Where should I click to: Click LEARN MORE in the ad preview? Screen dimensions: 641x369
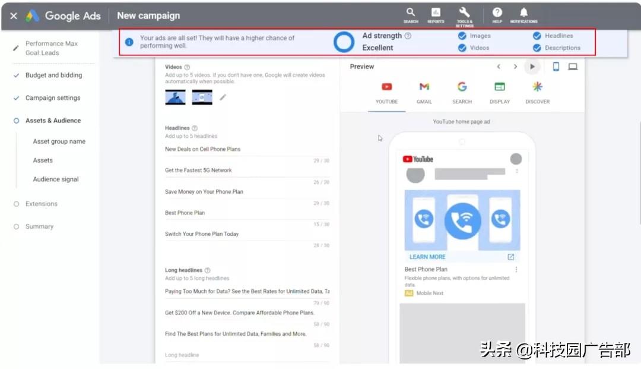click(427, 257)
